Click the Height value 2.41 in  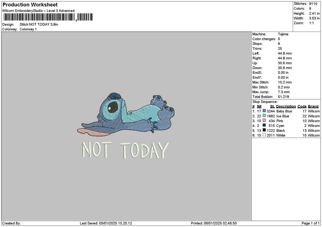tap(314, 13)
